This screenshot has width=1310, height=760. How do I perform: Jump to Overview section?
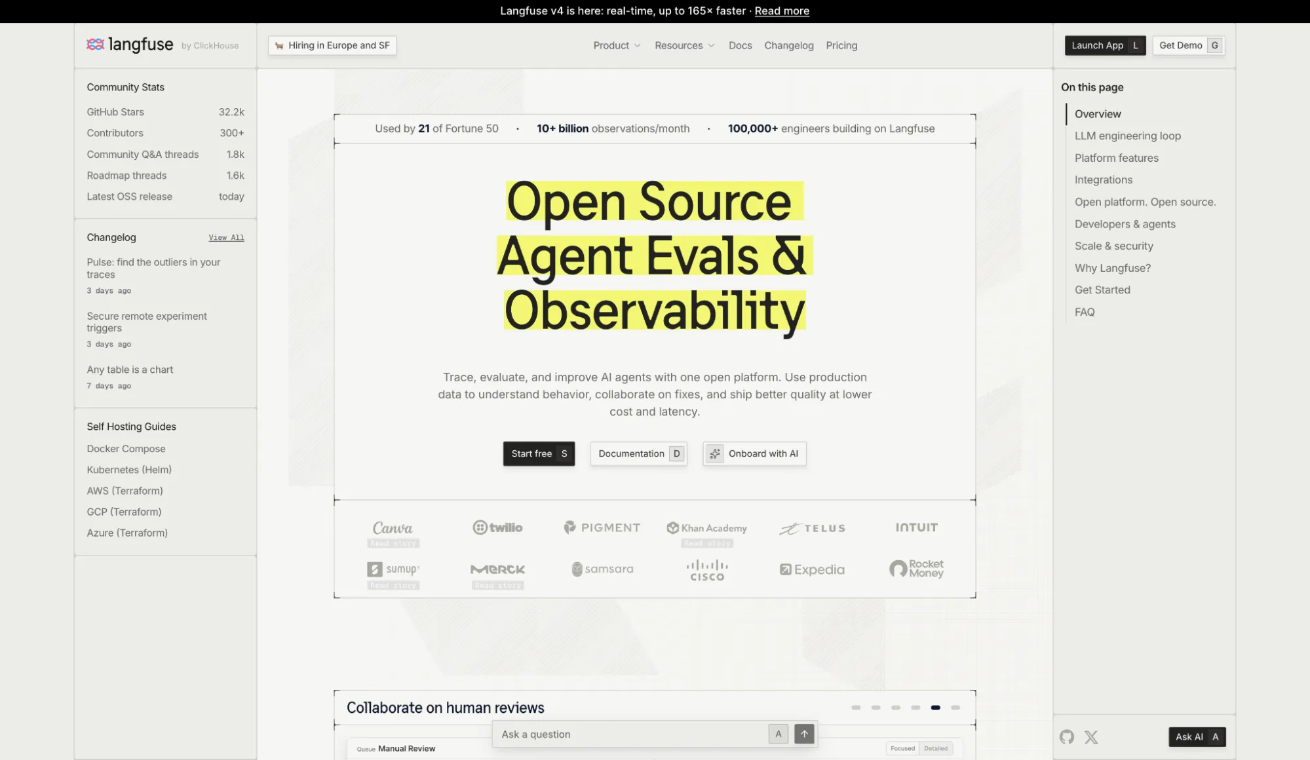pyautogui.click(x=1098, y=114)
